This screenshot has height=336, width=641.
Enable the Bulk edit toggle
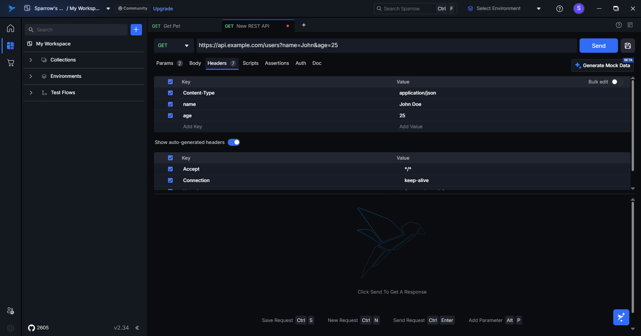point(617,82)
